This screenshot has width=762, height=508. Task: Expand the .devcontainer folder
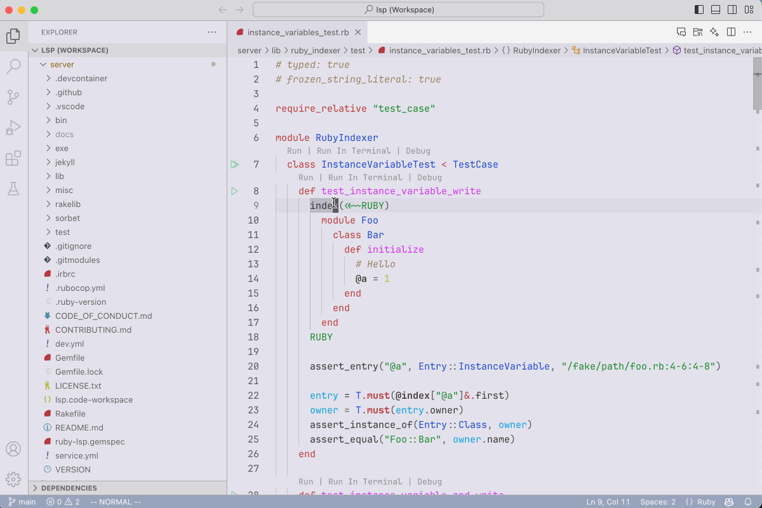128,79
